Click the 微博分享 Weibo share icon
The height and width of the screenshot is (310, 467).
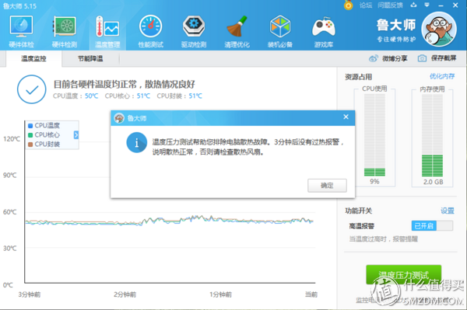click(x=373, y=58)
